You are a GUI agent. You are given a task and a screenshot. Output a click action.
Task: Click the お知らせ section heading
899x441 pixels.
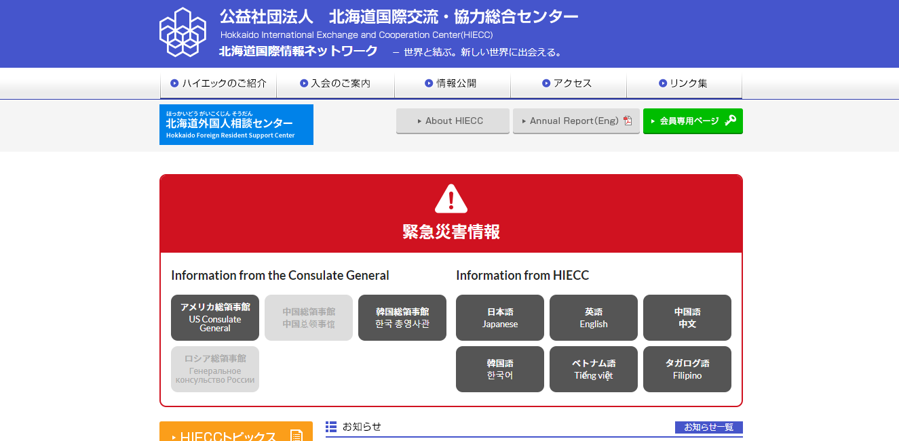pyautogui.click(x=362, y=427)
